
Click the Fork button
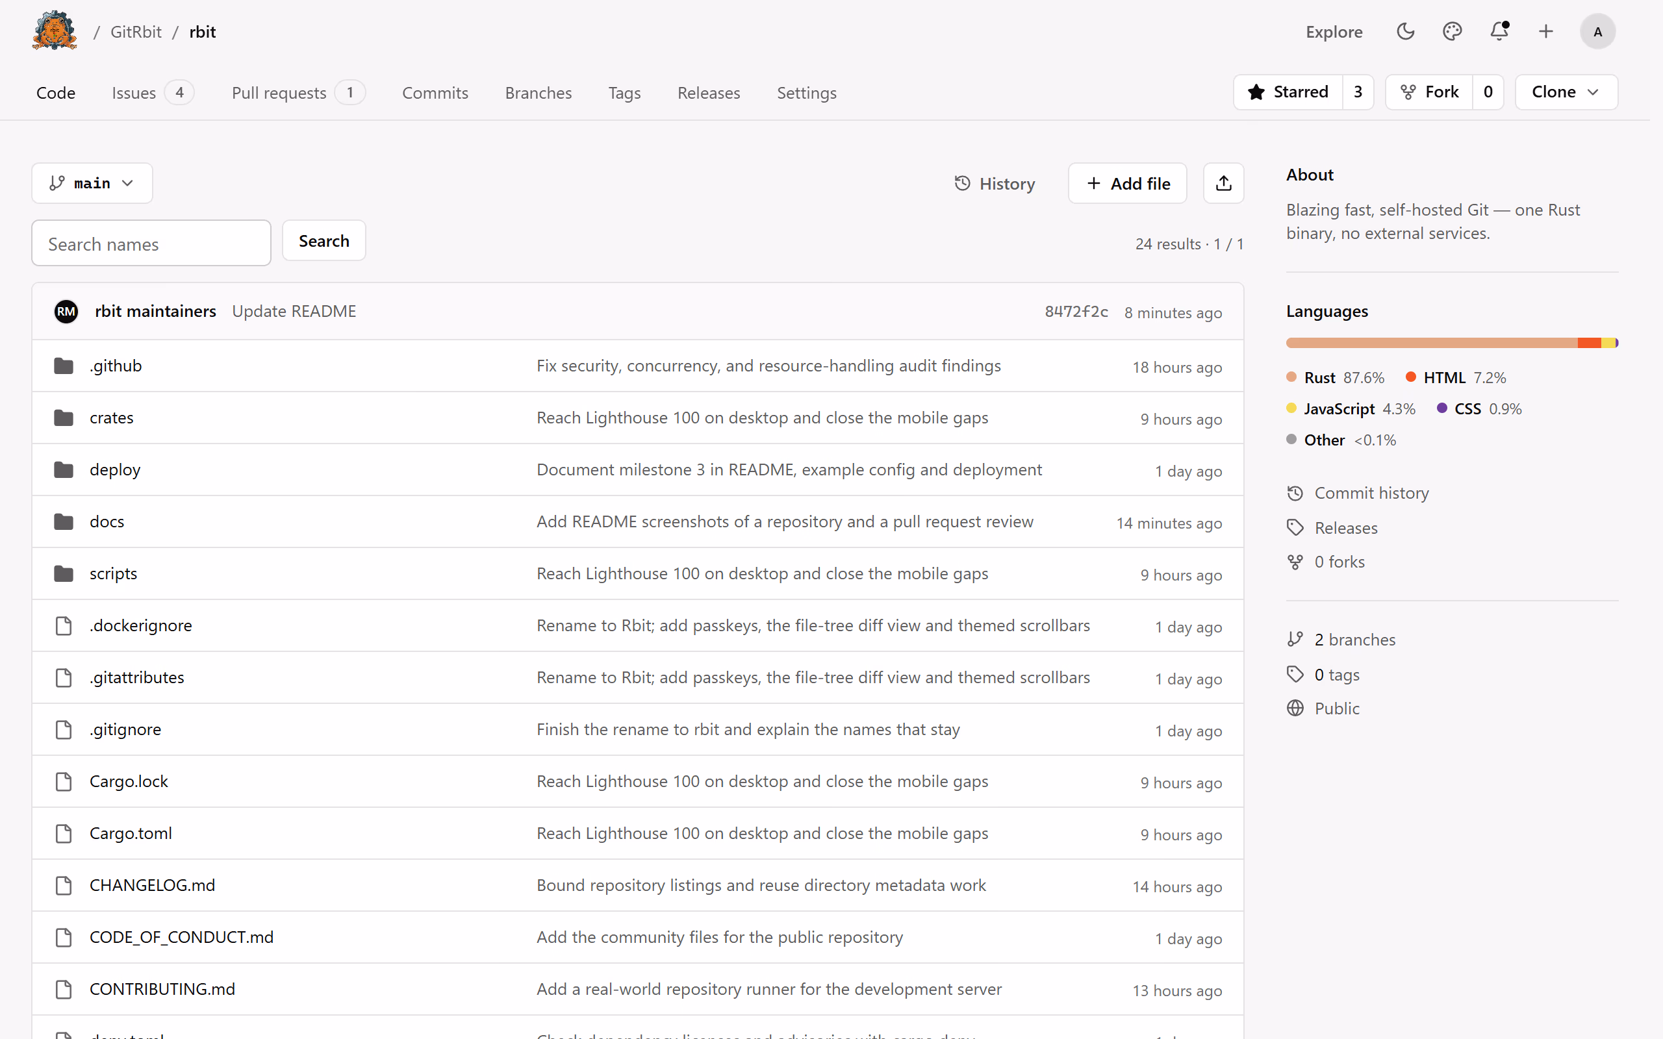[1429, 92]
